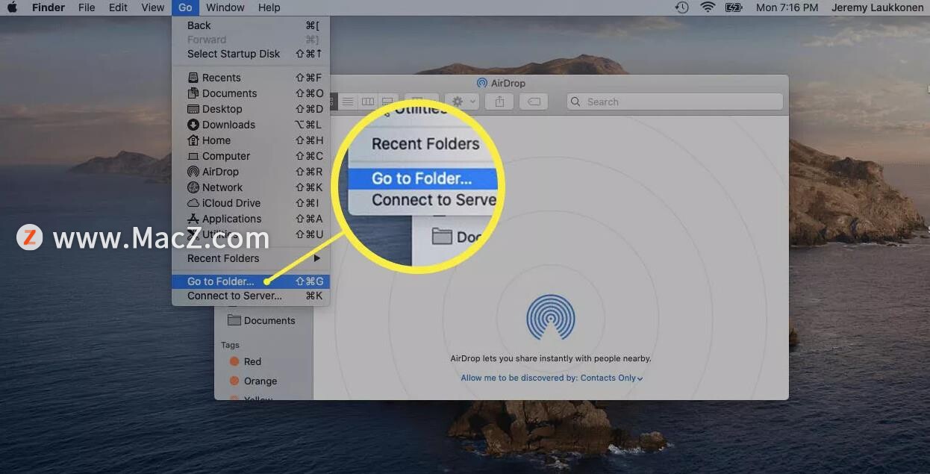Switch Finder window to column view
The height and width of the screenshot is (474, 930).
tap(367, 102)
